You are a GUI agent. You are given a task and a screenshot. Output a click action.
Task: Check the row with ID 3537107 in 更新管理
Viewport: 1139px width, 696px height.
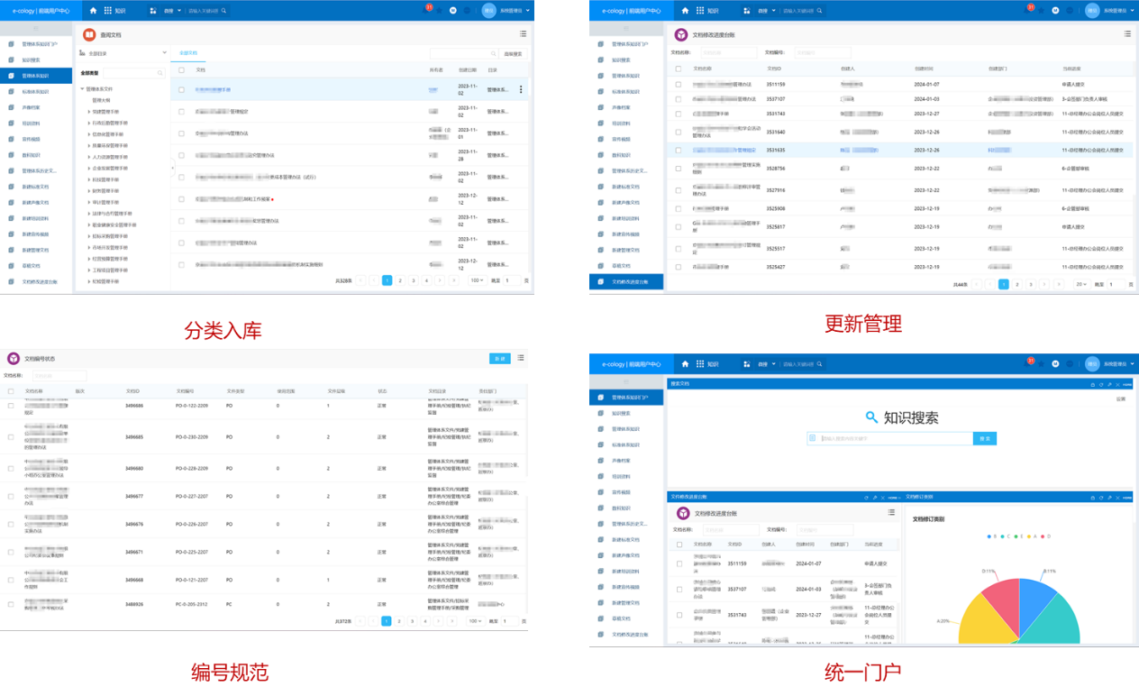pos(679,99)
